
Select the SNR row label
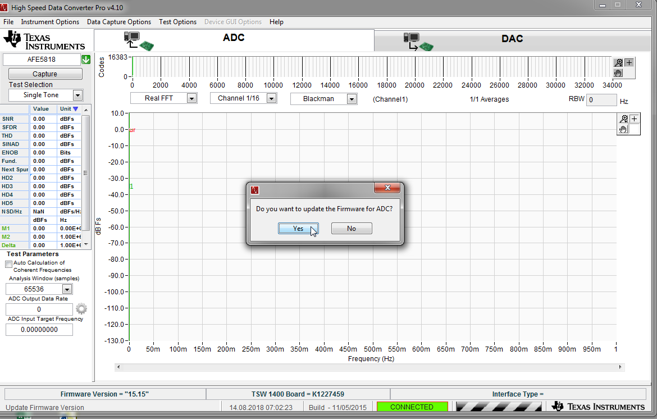pos(14,119)
